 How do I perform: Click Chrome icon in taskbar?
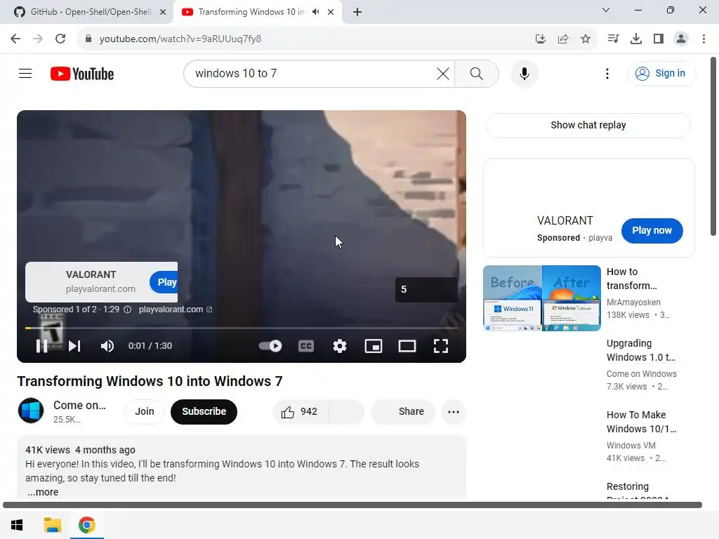[86, 525]
